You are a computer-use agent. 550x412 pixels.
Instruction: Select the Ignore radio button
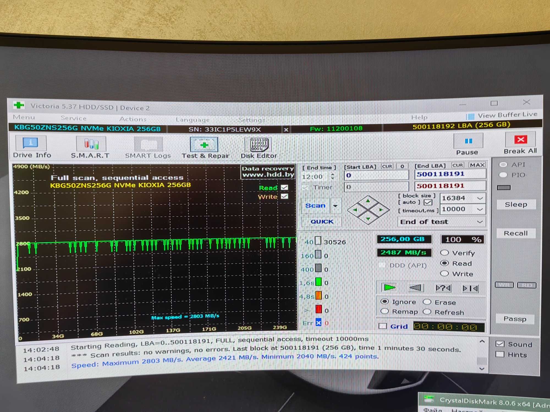(x=384, y=302)
